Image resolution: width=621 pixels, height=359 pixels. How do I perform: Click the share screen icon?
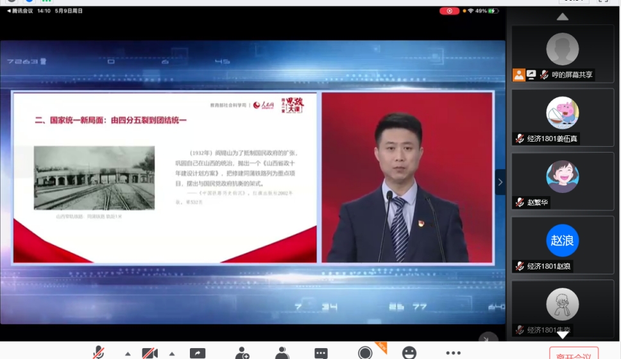point(198,353)
